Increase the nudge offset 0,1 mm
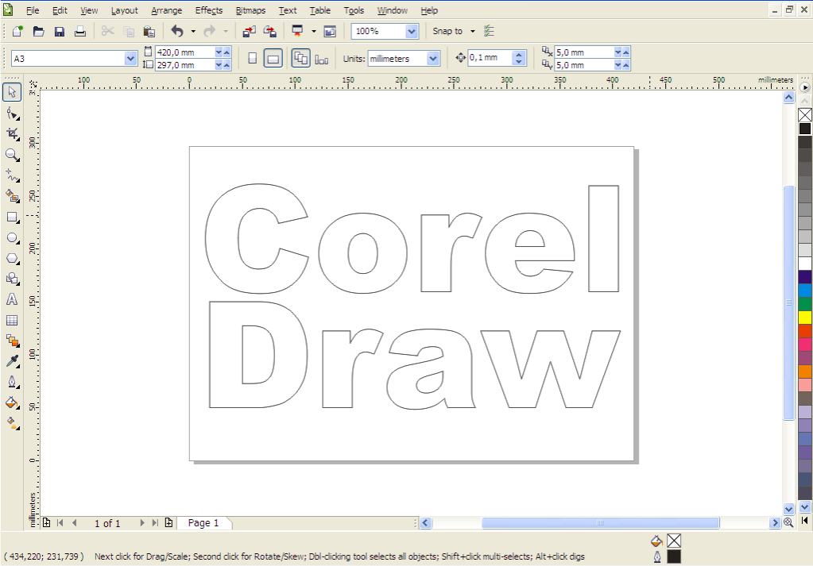813x566 pixels. point(519,54)
